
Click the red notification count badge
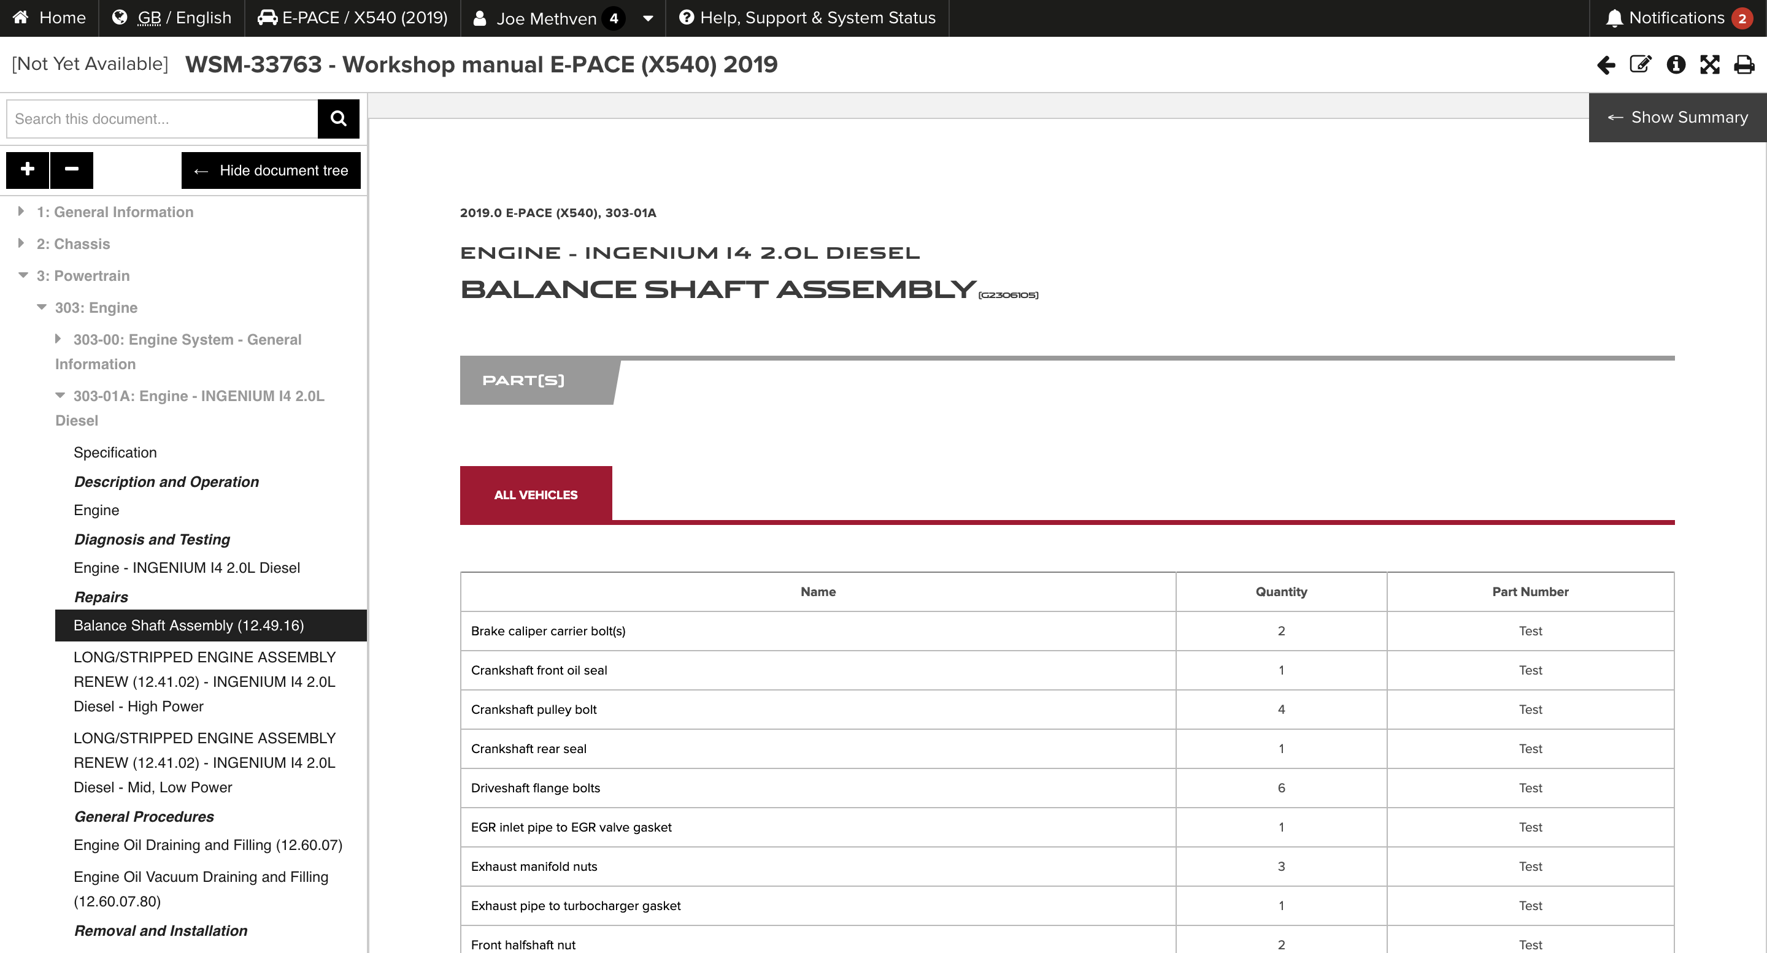[x=1743, y=18]
